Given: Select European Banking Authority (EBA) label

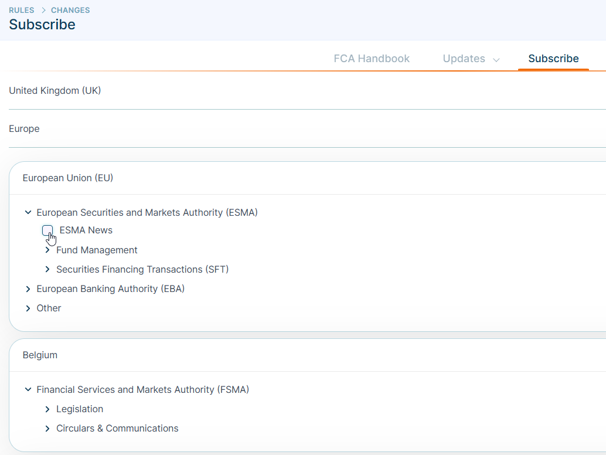Looking at the screenshot, I should point(111,288).
